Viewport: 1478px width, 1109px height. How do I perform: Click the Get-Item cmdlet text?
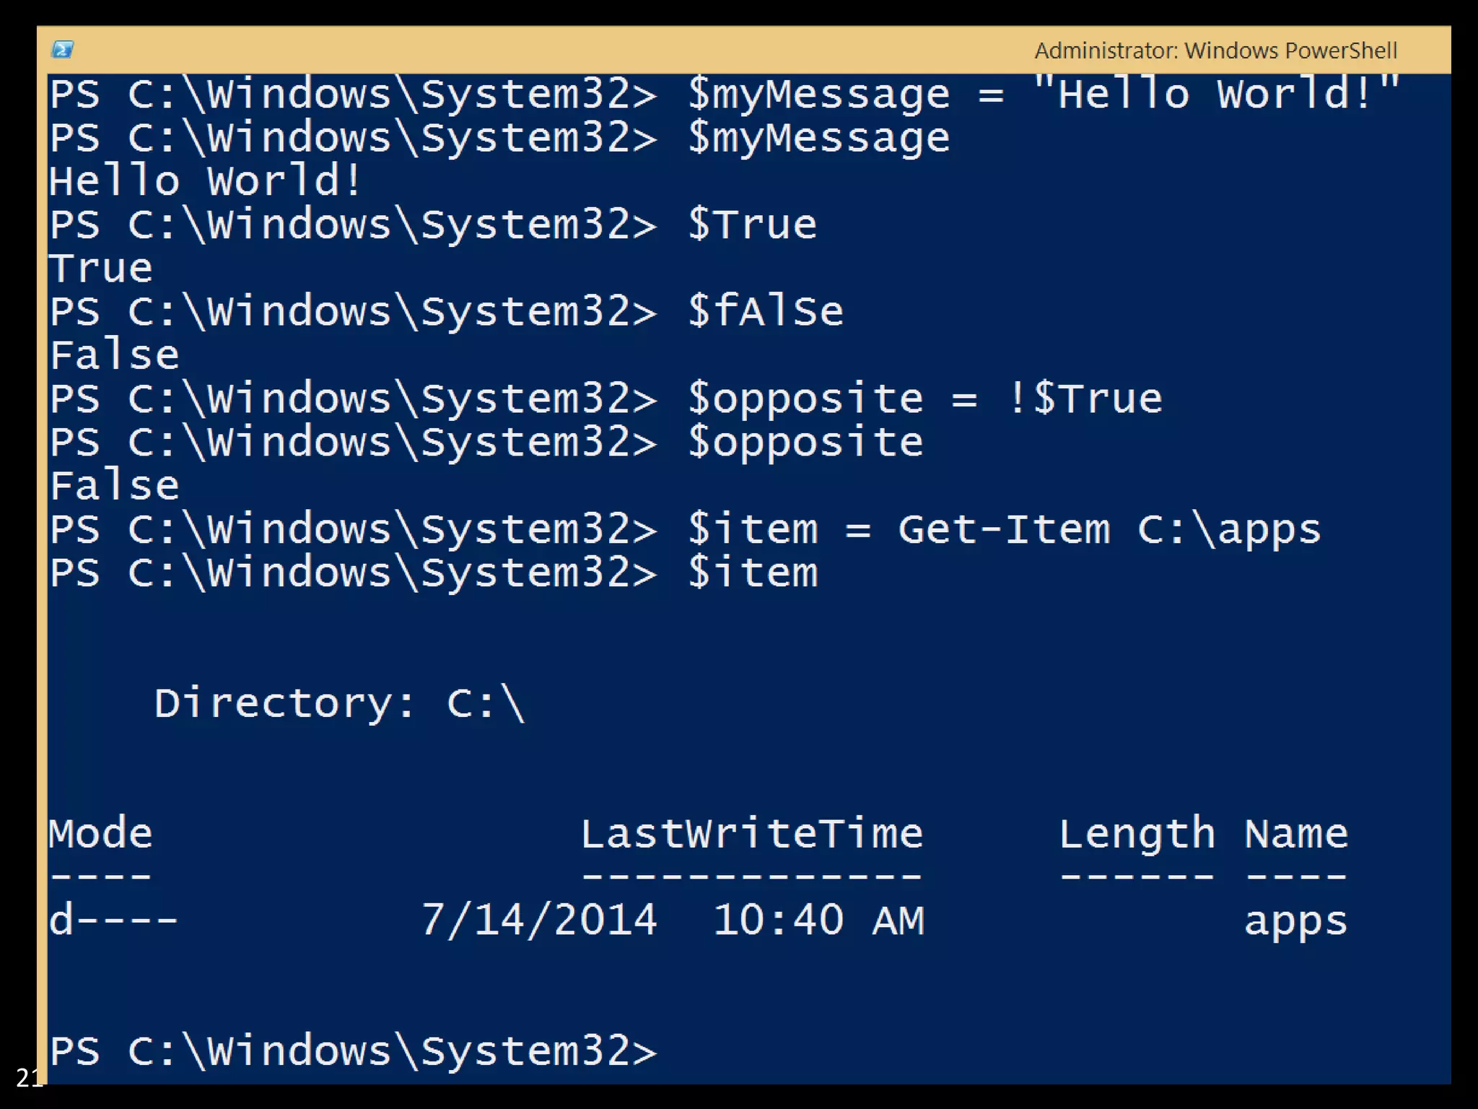[x=1003, y=529]
